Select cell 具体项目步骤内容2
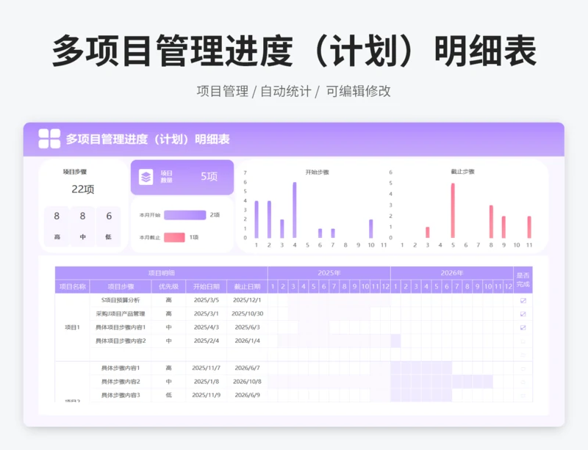The width and height of the screenshot is (588, 450). tap(121, 341)
